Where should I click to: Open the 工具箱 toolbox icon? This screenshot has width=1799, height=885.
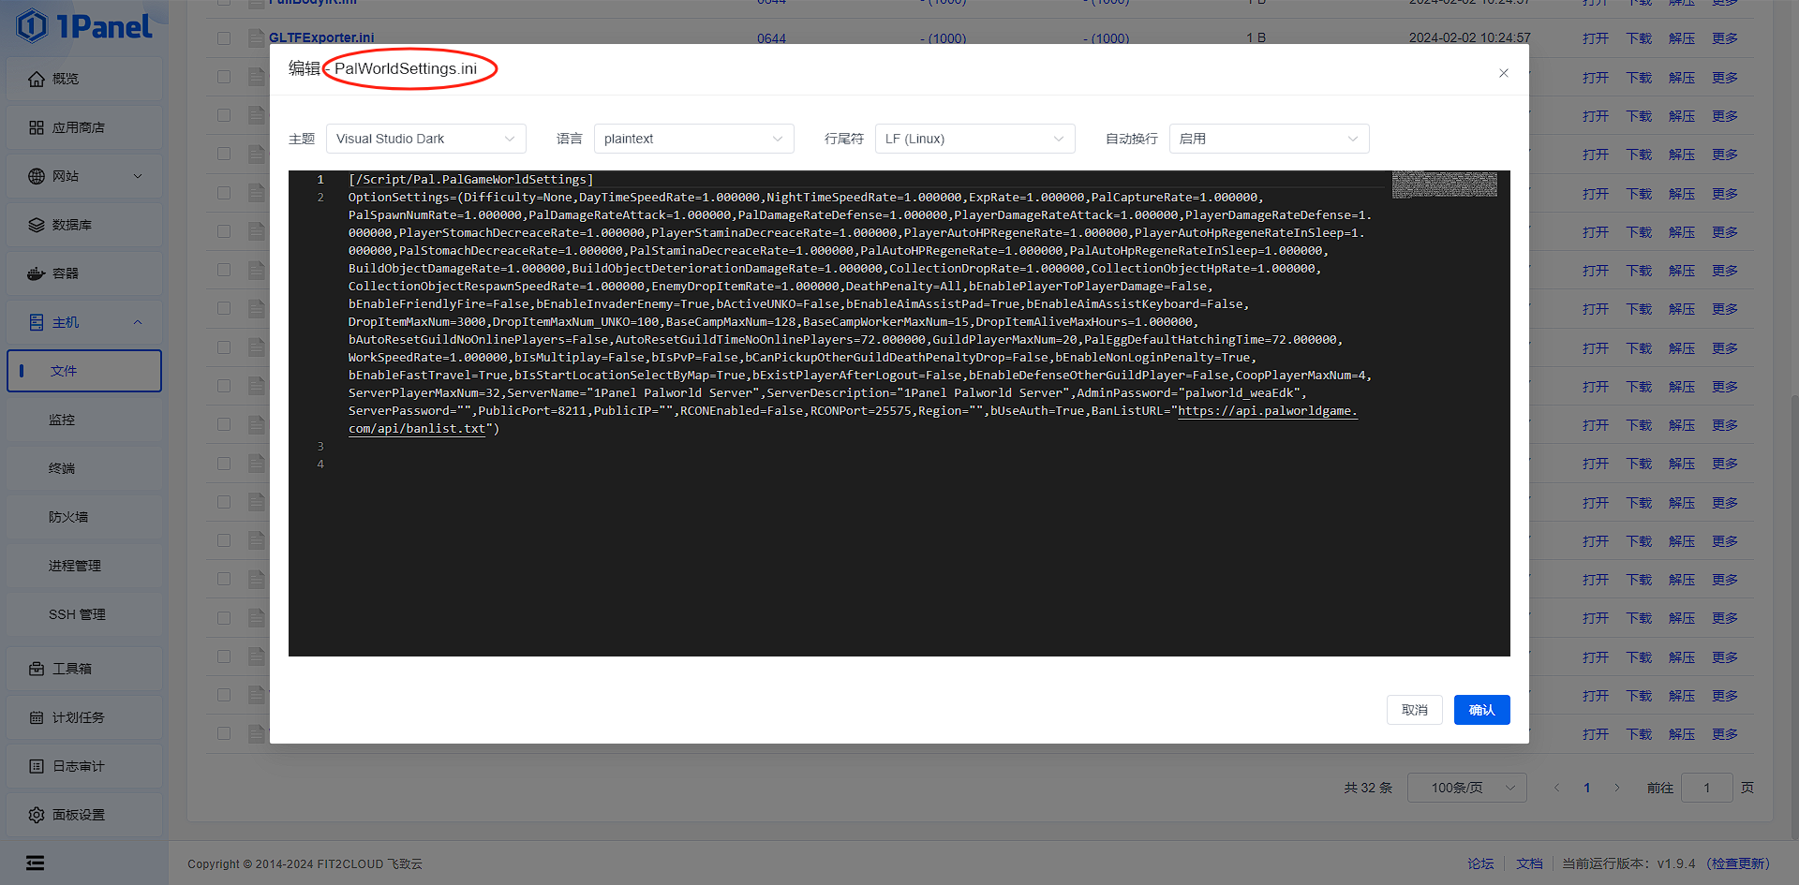click(x=37, y=669)
